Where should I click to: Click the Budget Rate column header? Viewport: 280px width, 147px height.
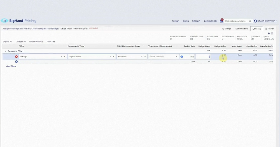[189, 46]
